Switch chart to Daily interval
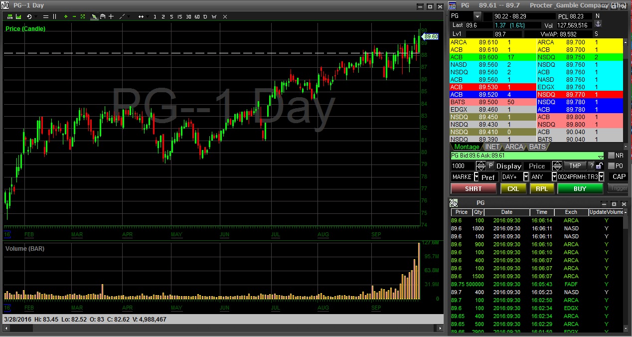The image size is (632, 337). 205,16
